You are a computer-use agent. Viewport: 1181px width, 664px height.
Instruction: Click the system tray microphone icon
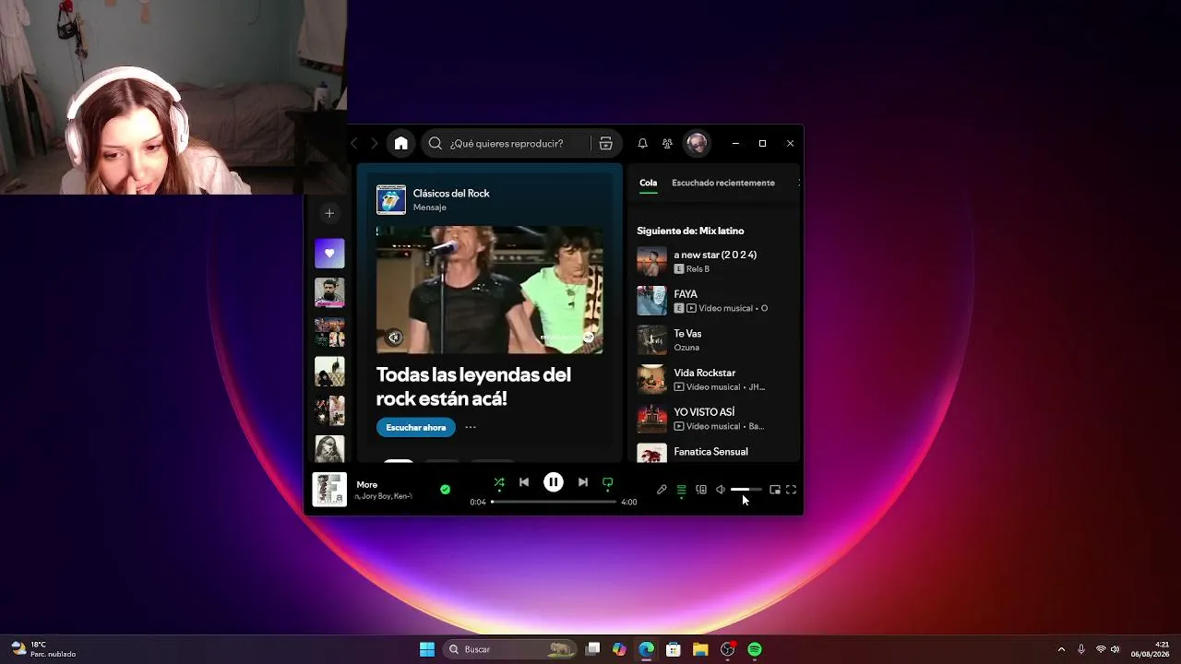[x=1081, y=649]
